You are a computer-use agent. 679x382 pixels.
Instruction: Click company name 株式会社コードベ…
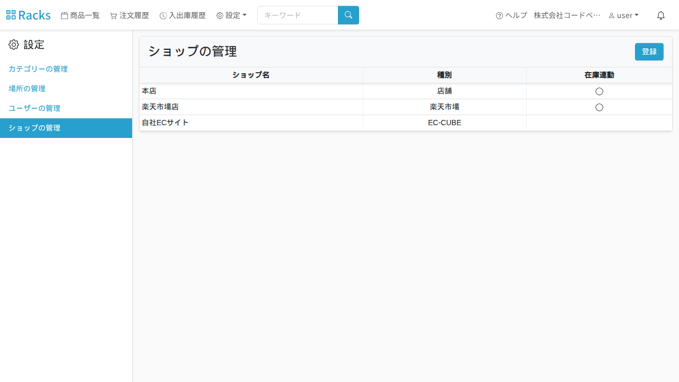567,15
